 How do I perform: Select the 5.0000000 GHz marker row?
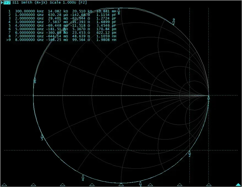pos(62,29)
